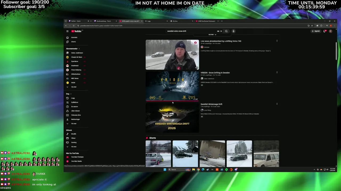Start voice search with microphone icon
The width and height of the screenshot is (341, 191).
pyautogui.click(x=233, y=31)
